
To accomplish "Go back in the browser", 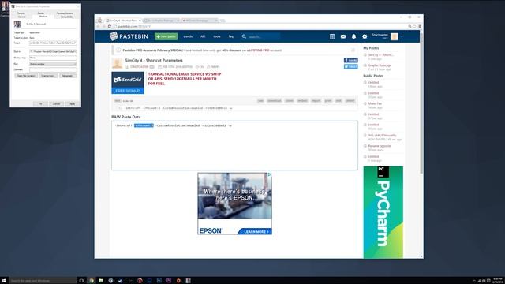I will 98,26.
